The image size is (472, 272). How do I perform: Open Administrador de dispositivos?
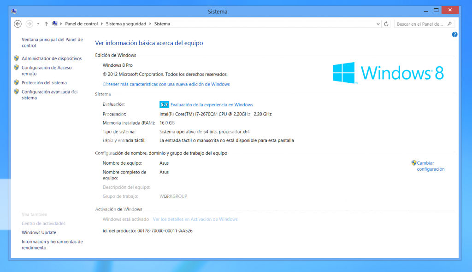52,58
